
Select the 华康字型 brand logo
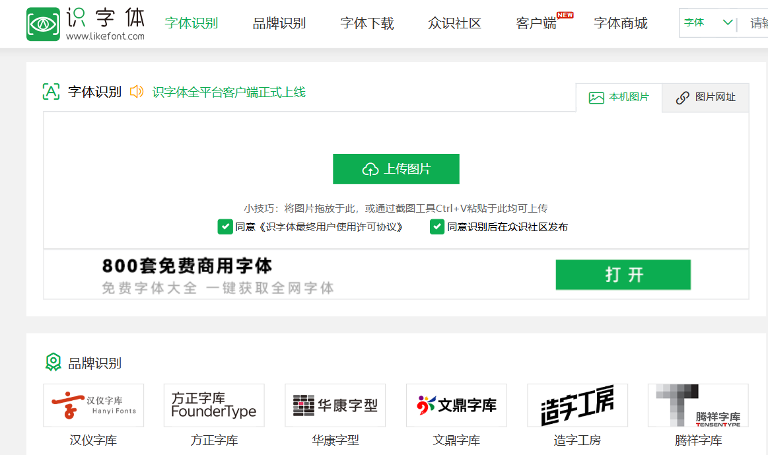335,405
